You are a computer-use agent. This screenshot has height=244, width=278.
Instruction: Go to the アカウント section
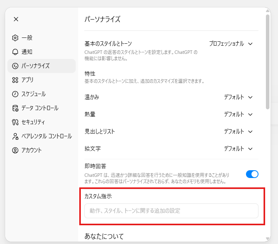(x=41, y=150)
